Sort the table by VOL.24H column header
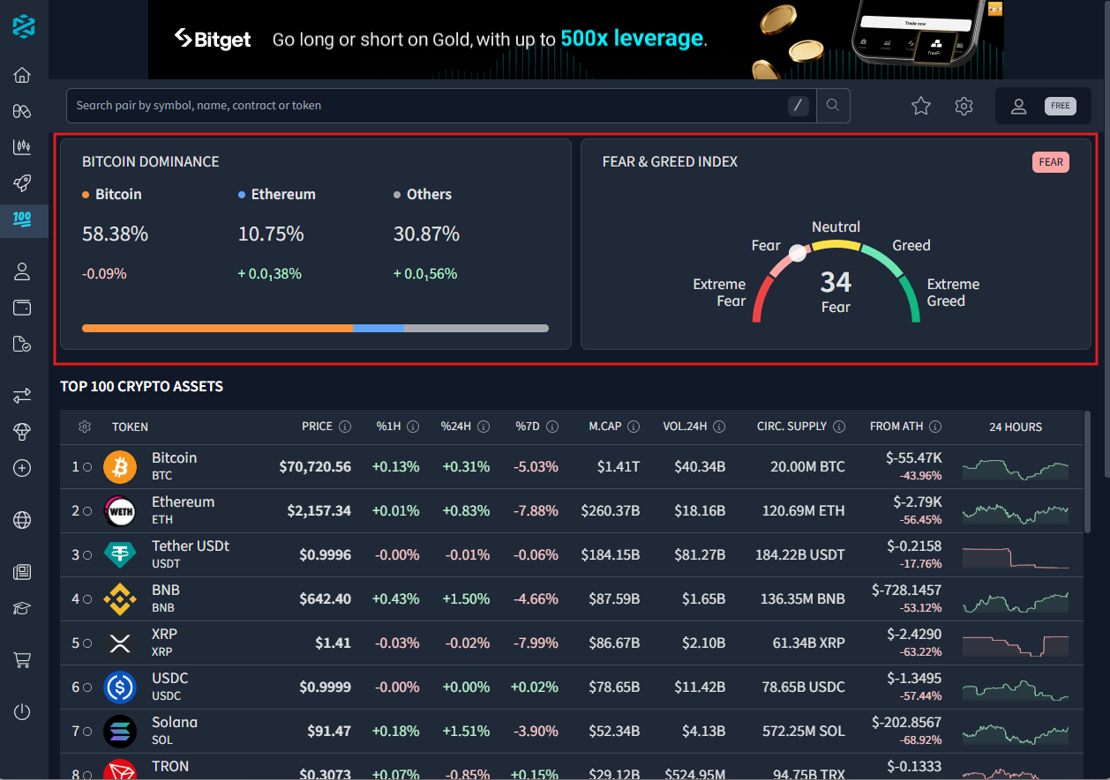 (x=685, y=427)
